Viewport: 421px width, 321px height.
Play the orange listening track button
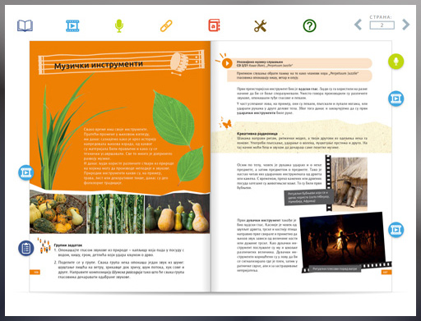tap(227, 63)
